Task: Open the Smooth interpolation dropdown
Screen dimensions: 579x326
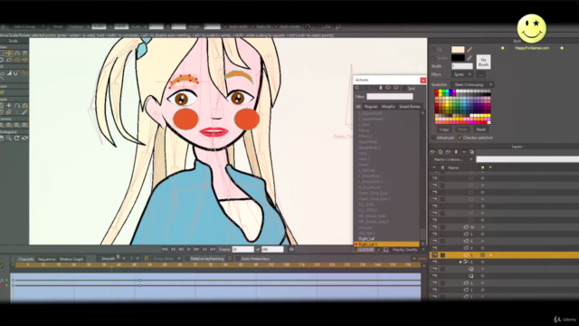Action: [x=113, y=259]
